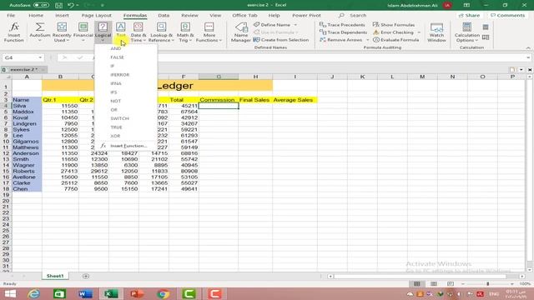Open Google Chrome from the taskbar
534x300 pixels.
click(164, 294)
